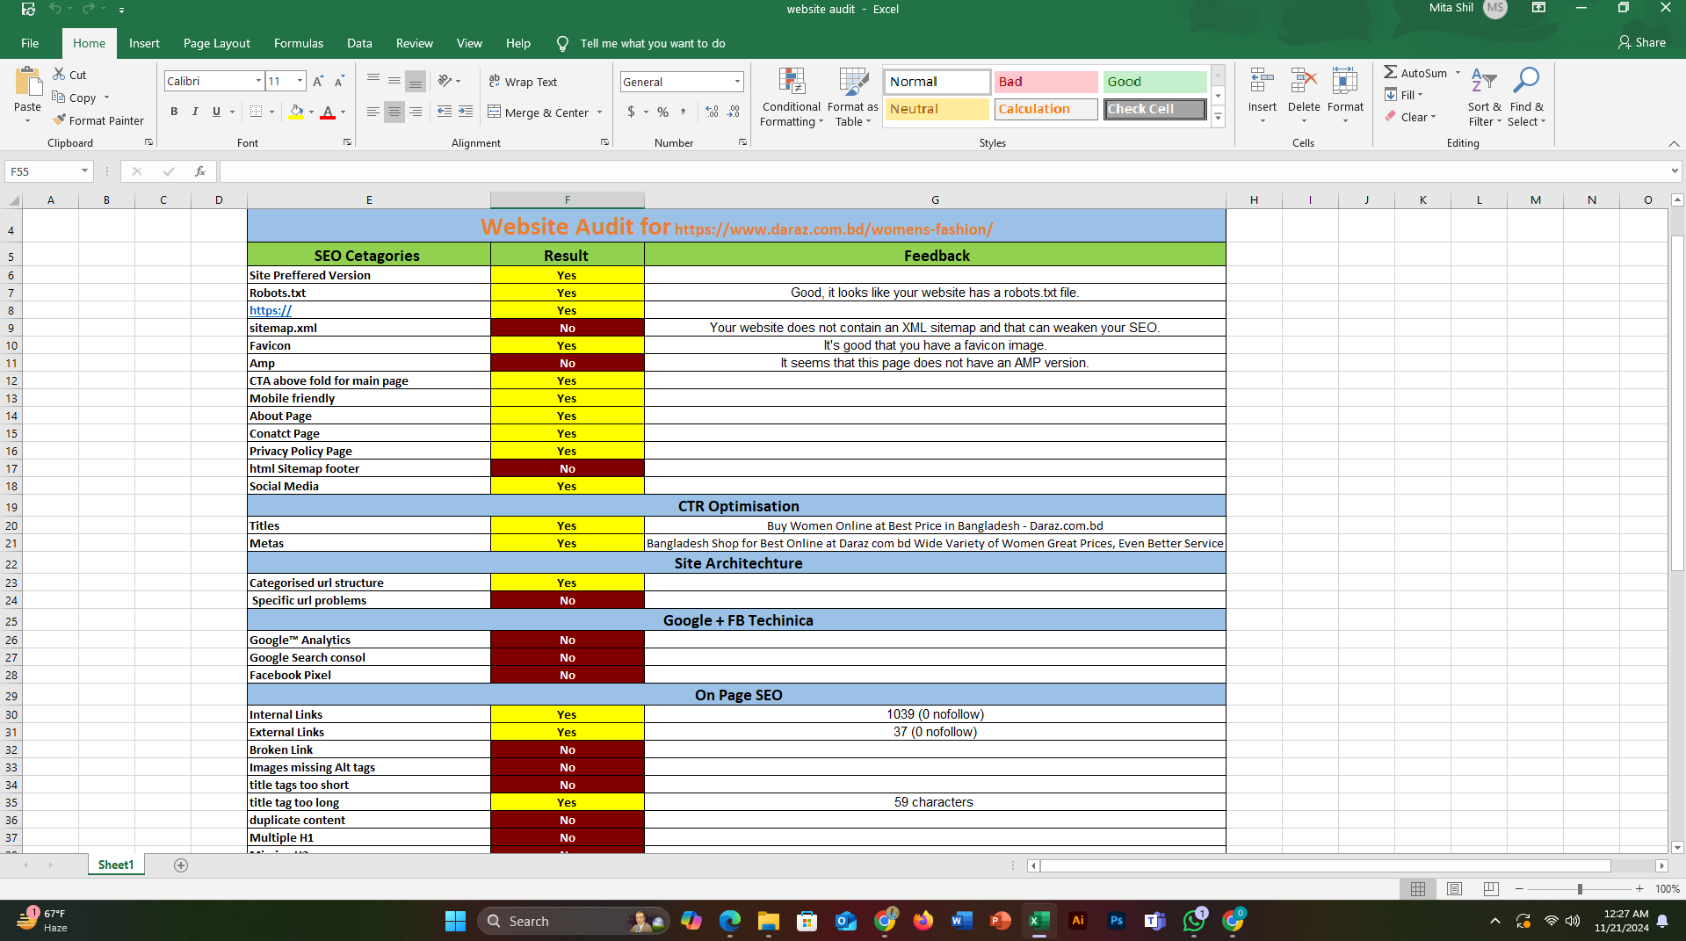Click the Find & Select magnifier icon
1686x941 pixels.
(1525, 82)
